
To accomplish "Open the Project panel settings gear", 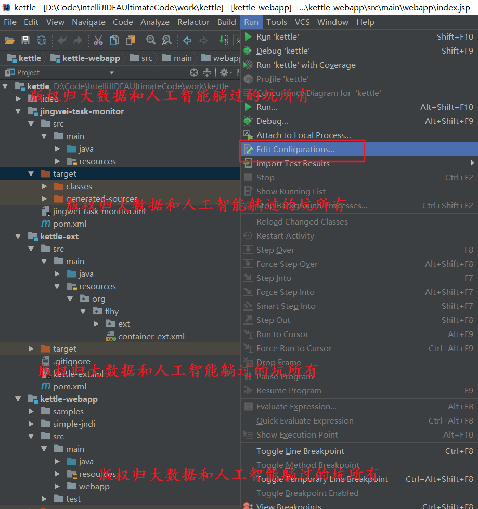I will [x=226, y=72].
